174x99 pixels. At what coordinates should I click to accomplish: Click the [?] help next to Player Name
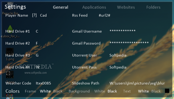34,15
